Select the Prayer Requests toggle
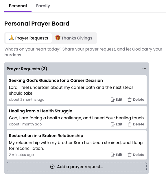166x178 pixels. click(x=29, y=38)
